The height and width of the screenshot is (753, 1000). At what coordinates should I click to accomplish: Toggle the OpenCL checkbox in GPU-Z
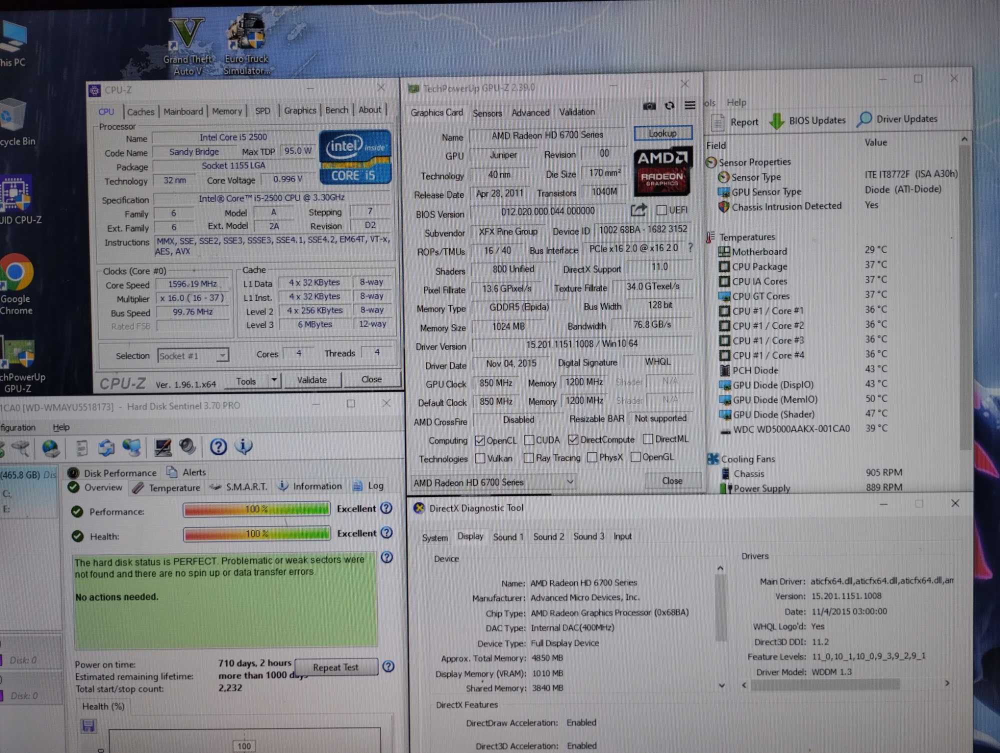coord(480,440)
